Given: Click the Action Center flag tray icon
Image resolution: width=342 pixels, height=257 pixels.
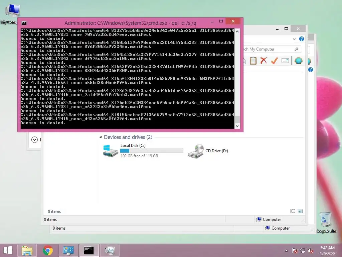Looking at the screenshot, I should pos(295,251).
